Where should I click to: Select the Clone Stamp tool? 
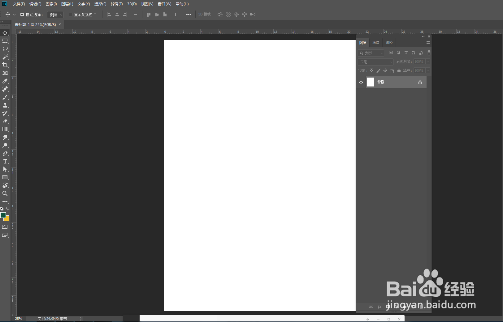click(5, 105)
